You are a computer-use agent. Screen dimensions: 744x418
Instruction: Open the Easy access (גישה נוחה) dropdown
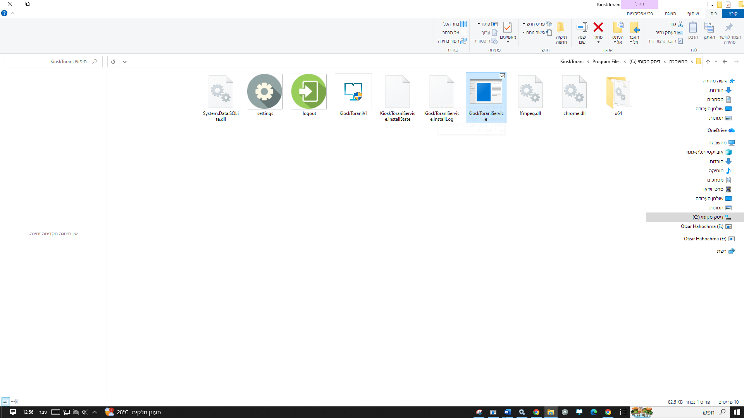pyautogui.click(x=537, y=33)
